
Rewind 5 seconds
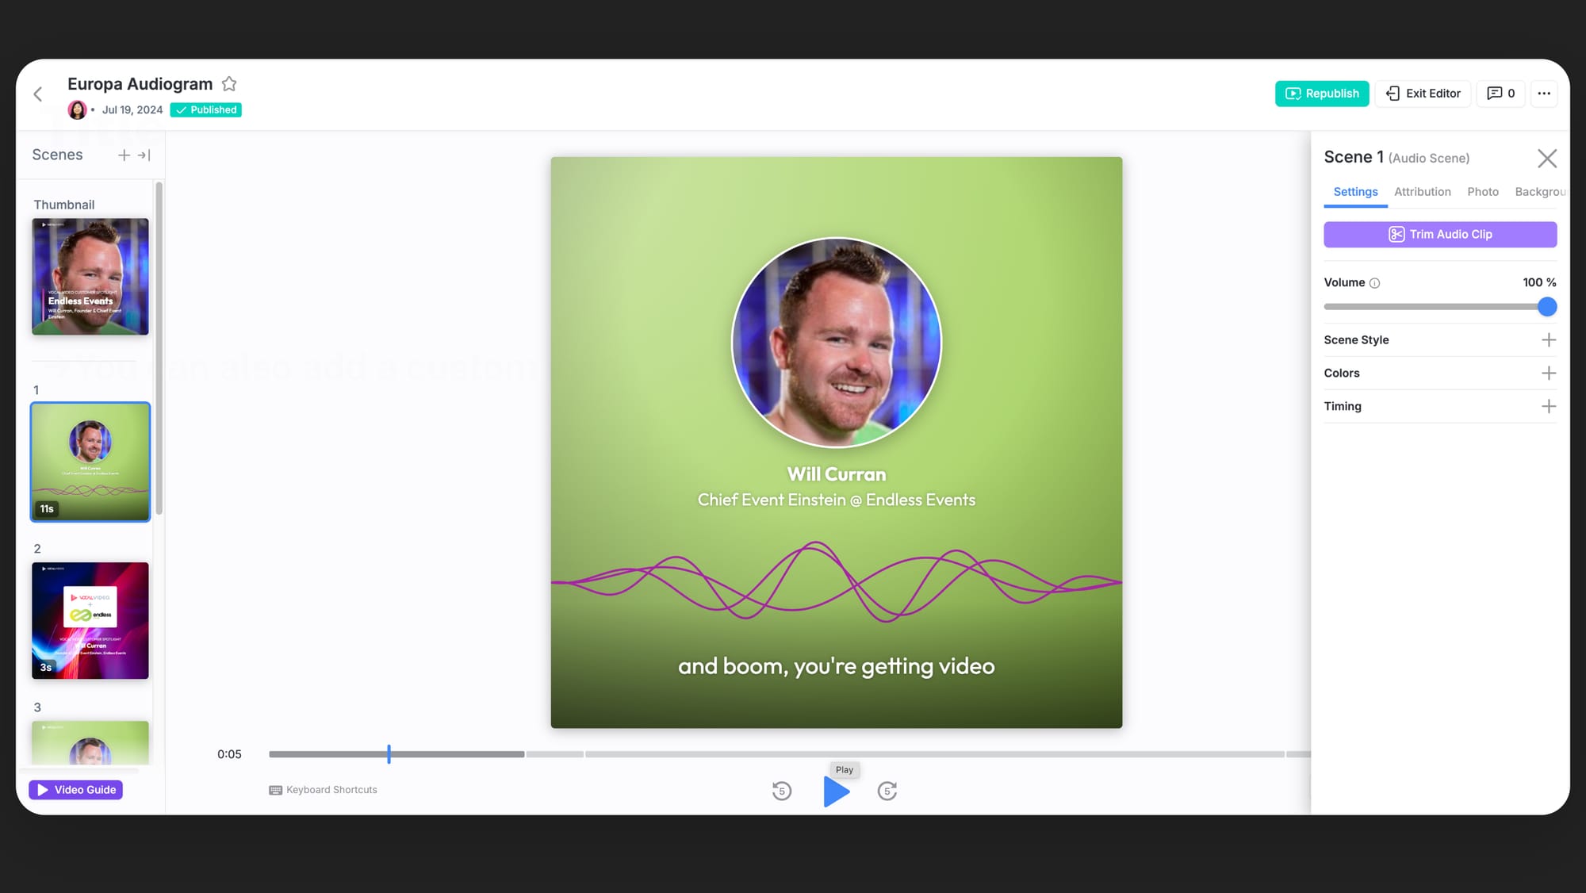(781, 791)
